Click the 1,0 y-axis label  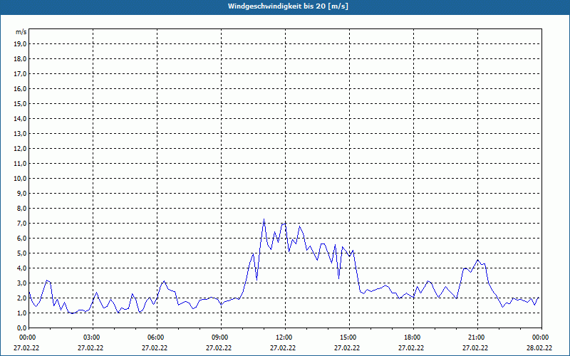click(21, 313)
